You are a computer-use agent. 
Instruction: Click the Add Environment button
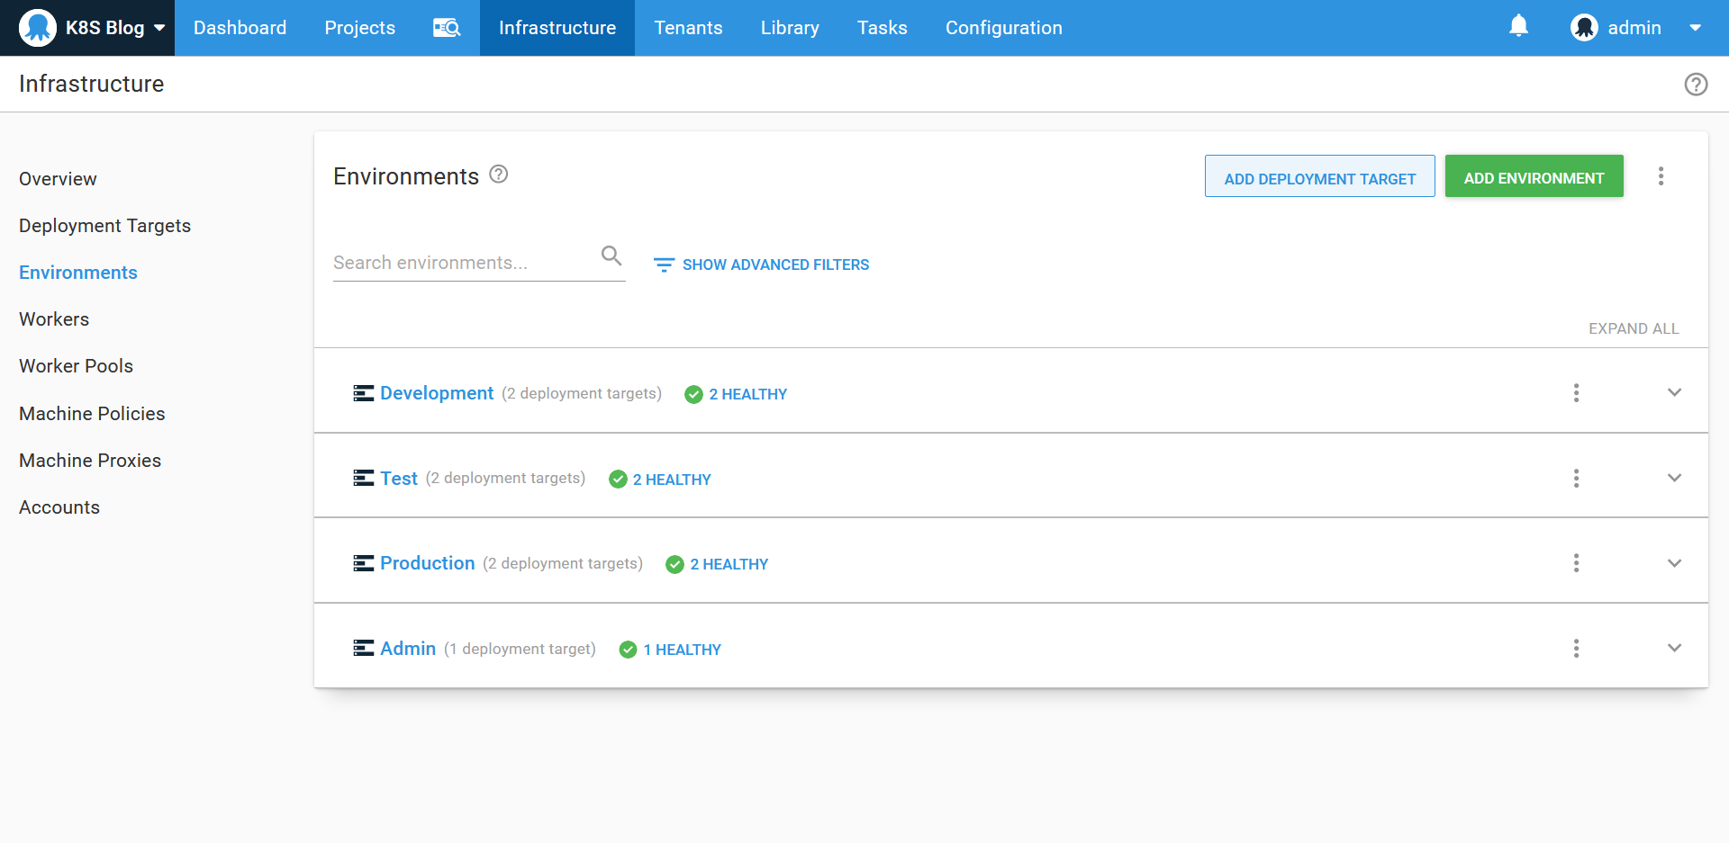tap(1534, 177)
